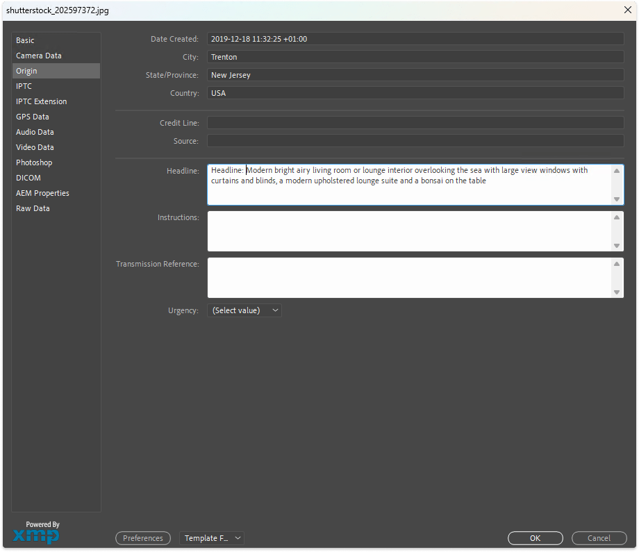Open the Urgency dropdown

click(x=244, y=310)
